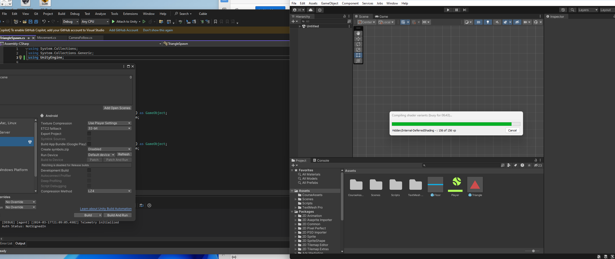Image resolution: width=615 pixels, height=259 pixels.
Task: Click Visual Studio bookmark toggle icon
Action: point(216,22)
